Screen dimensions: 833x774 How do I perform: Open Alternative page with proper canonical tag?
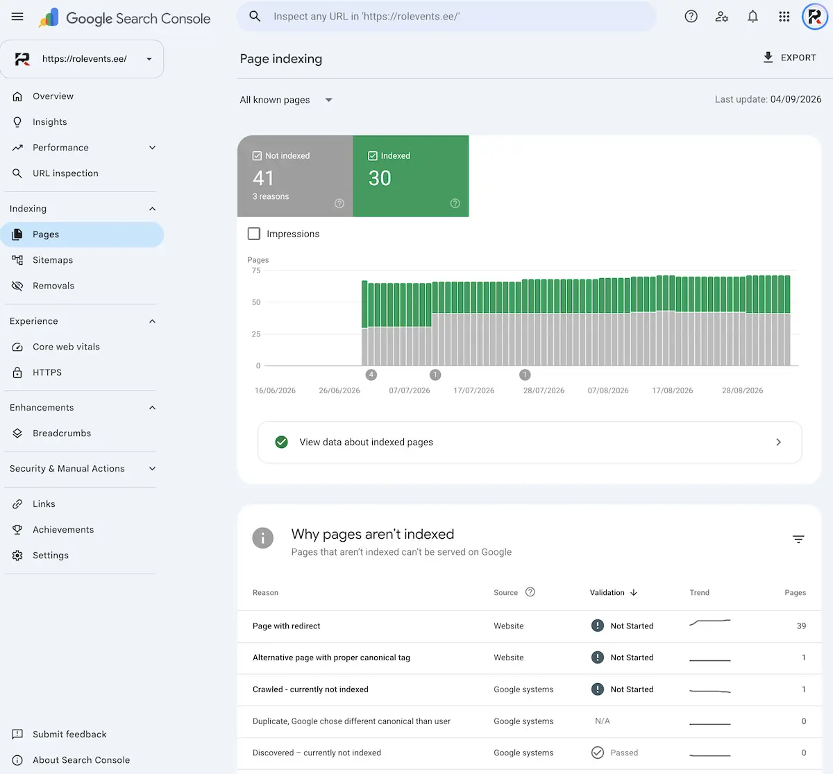530,658
